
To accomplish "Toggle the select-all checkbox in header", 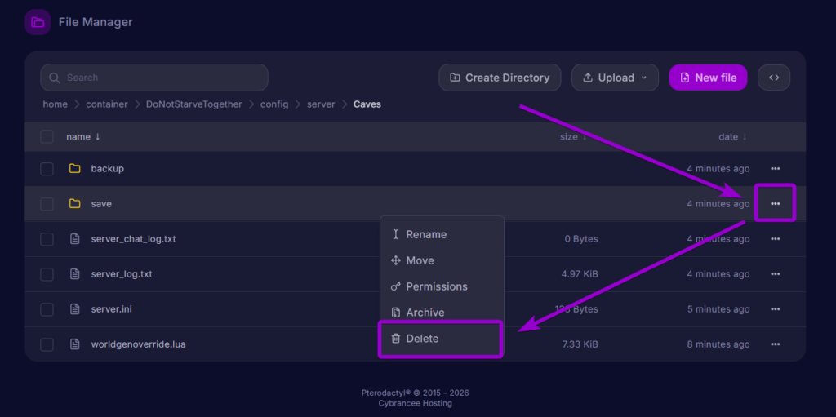I will (47, 137).
